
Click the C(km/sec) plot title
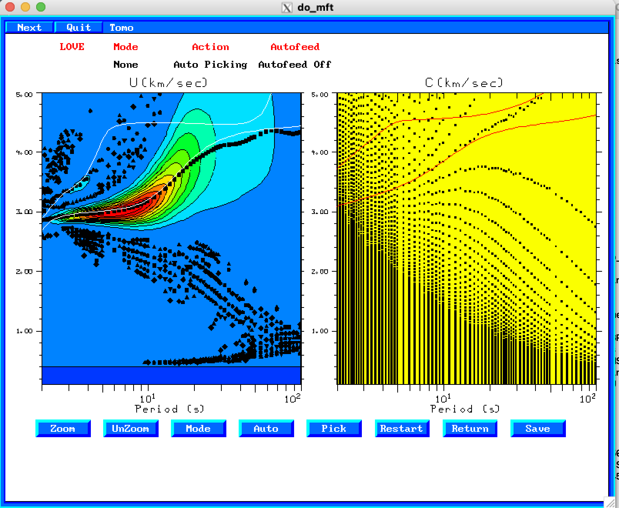click(464, 82)
